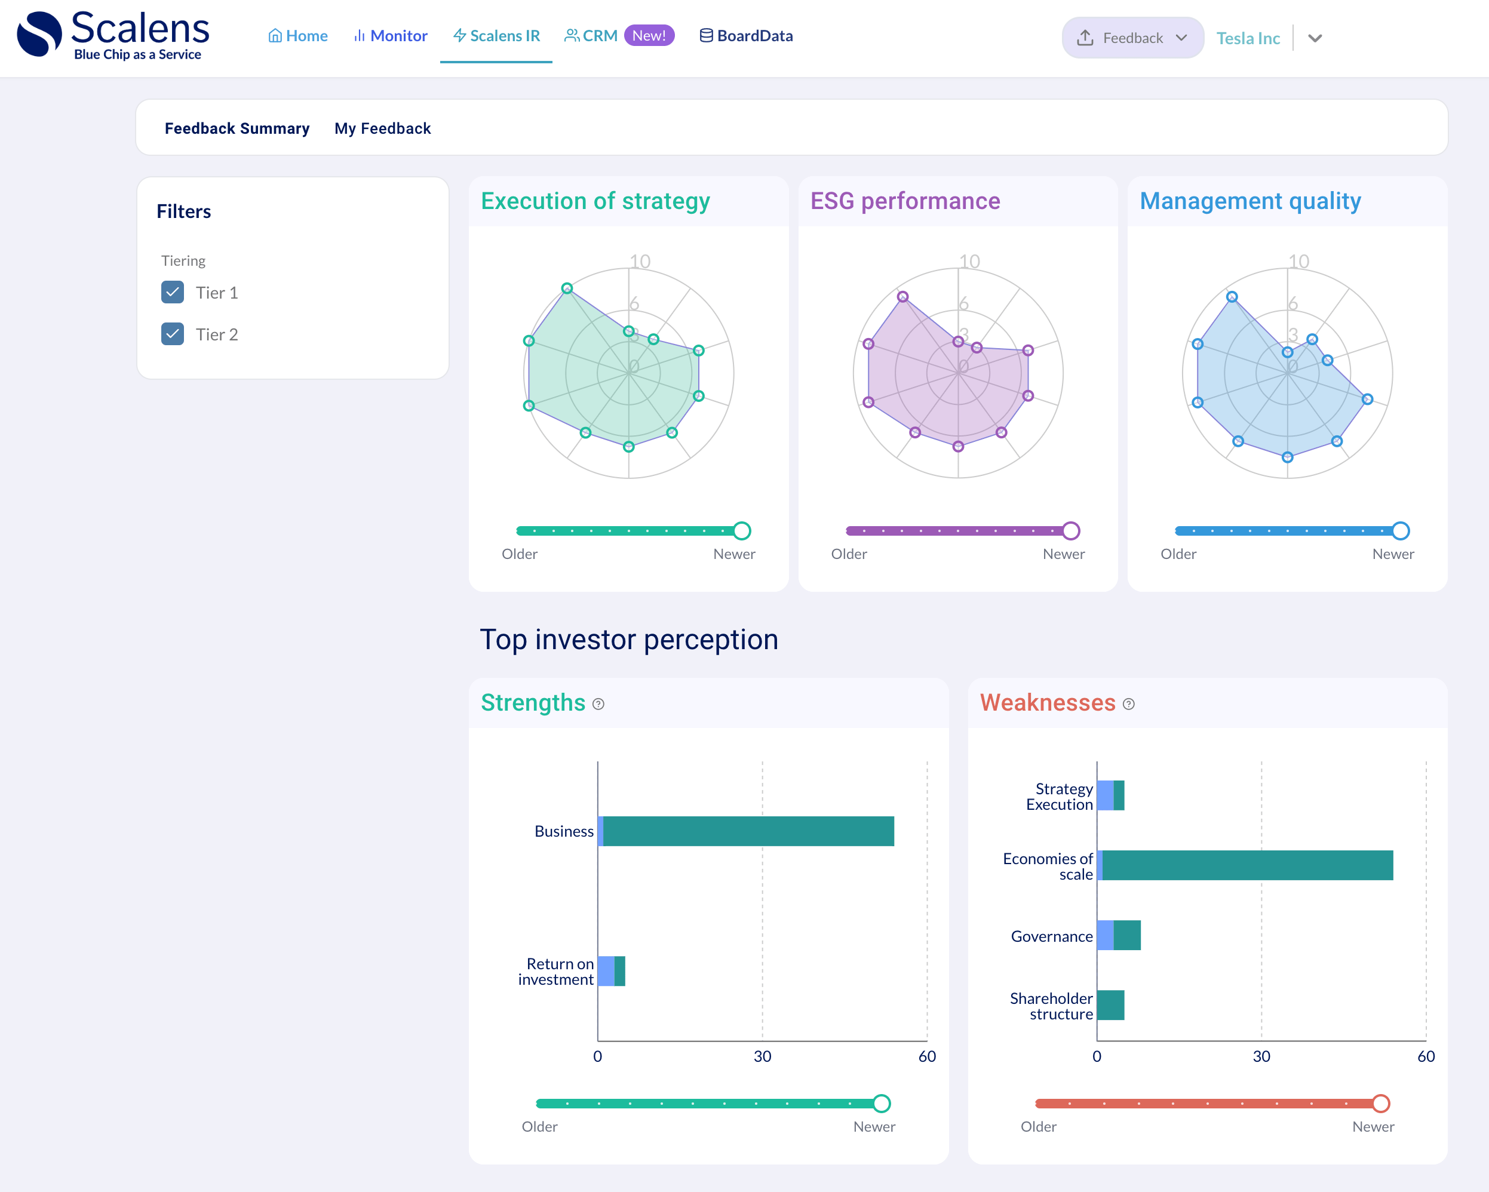This screenshot has height=1192, width=1489.
Task: Open the Strengths help tooltip icon
Action: click(x=598, y=705)
